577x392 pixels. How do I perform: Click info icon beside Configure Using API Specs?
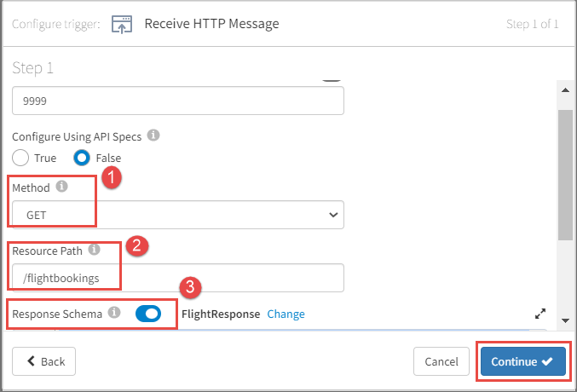click(x=153, y=135)
